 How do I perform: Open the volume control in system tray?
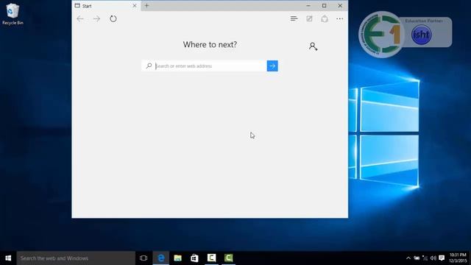click(433, 258)
